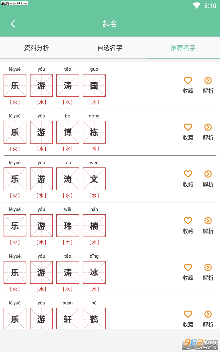Image resolution: width=220 pixels, height=352 pixels.
Task: Click the heart icon beside 乐游玮楠
Action: coord(188,221)
